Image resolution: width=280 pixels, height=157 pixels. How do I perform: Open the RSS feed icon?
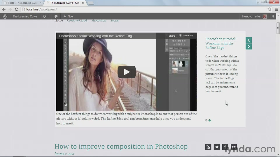[x=208, y=147]
